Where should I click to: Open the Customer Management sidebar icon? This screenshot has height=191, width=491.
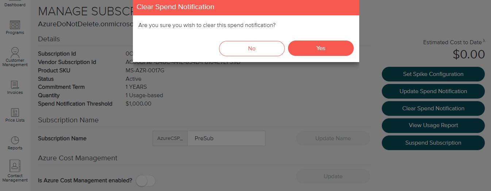[15, 51]
